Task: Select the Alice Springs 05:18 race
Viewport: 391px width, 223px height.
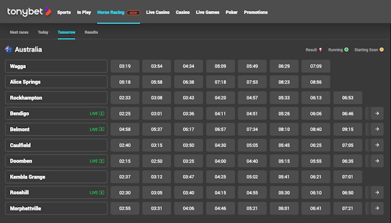Action: click(125, 82)
